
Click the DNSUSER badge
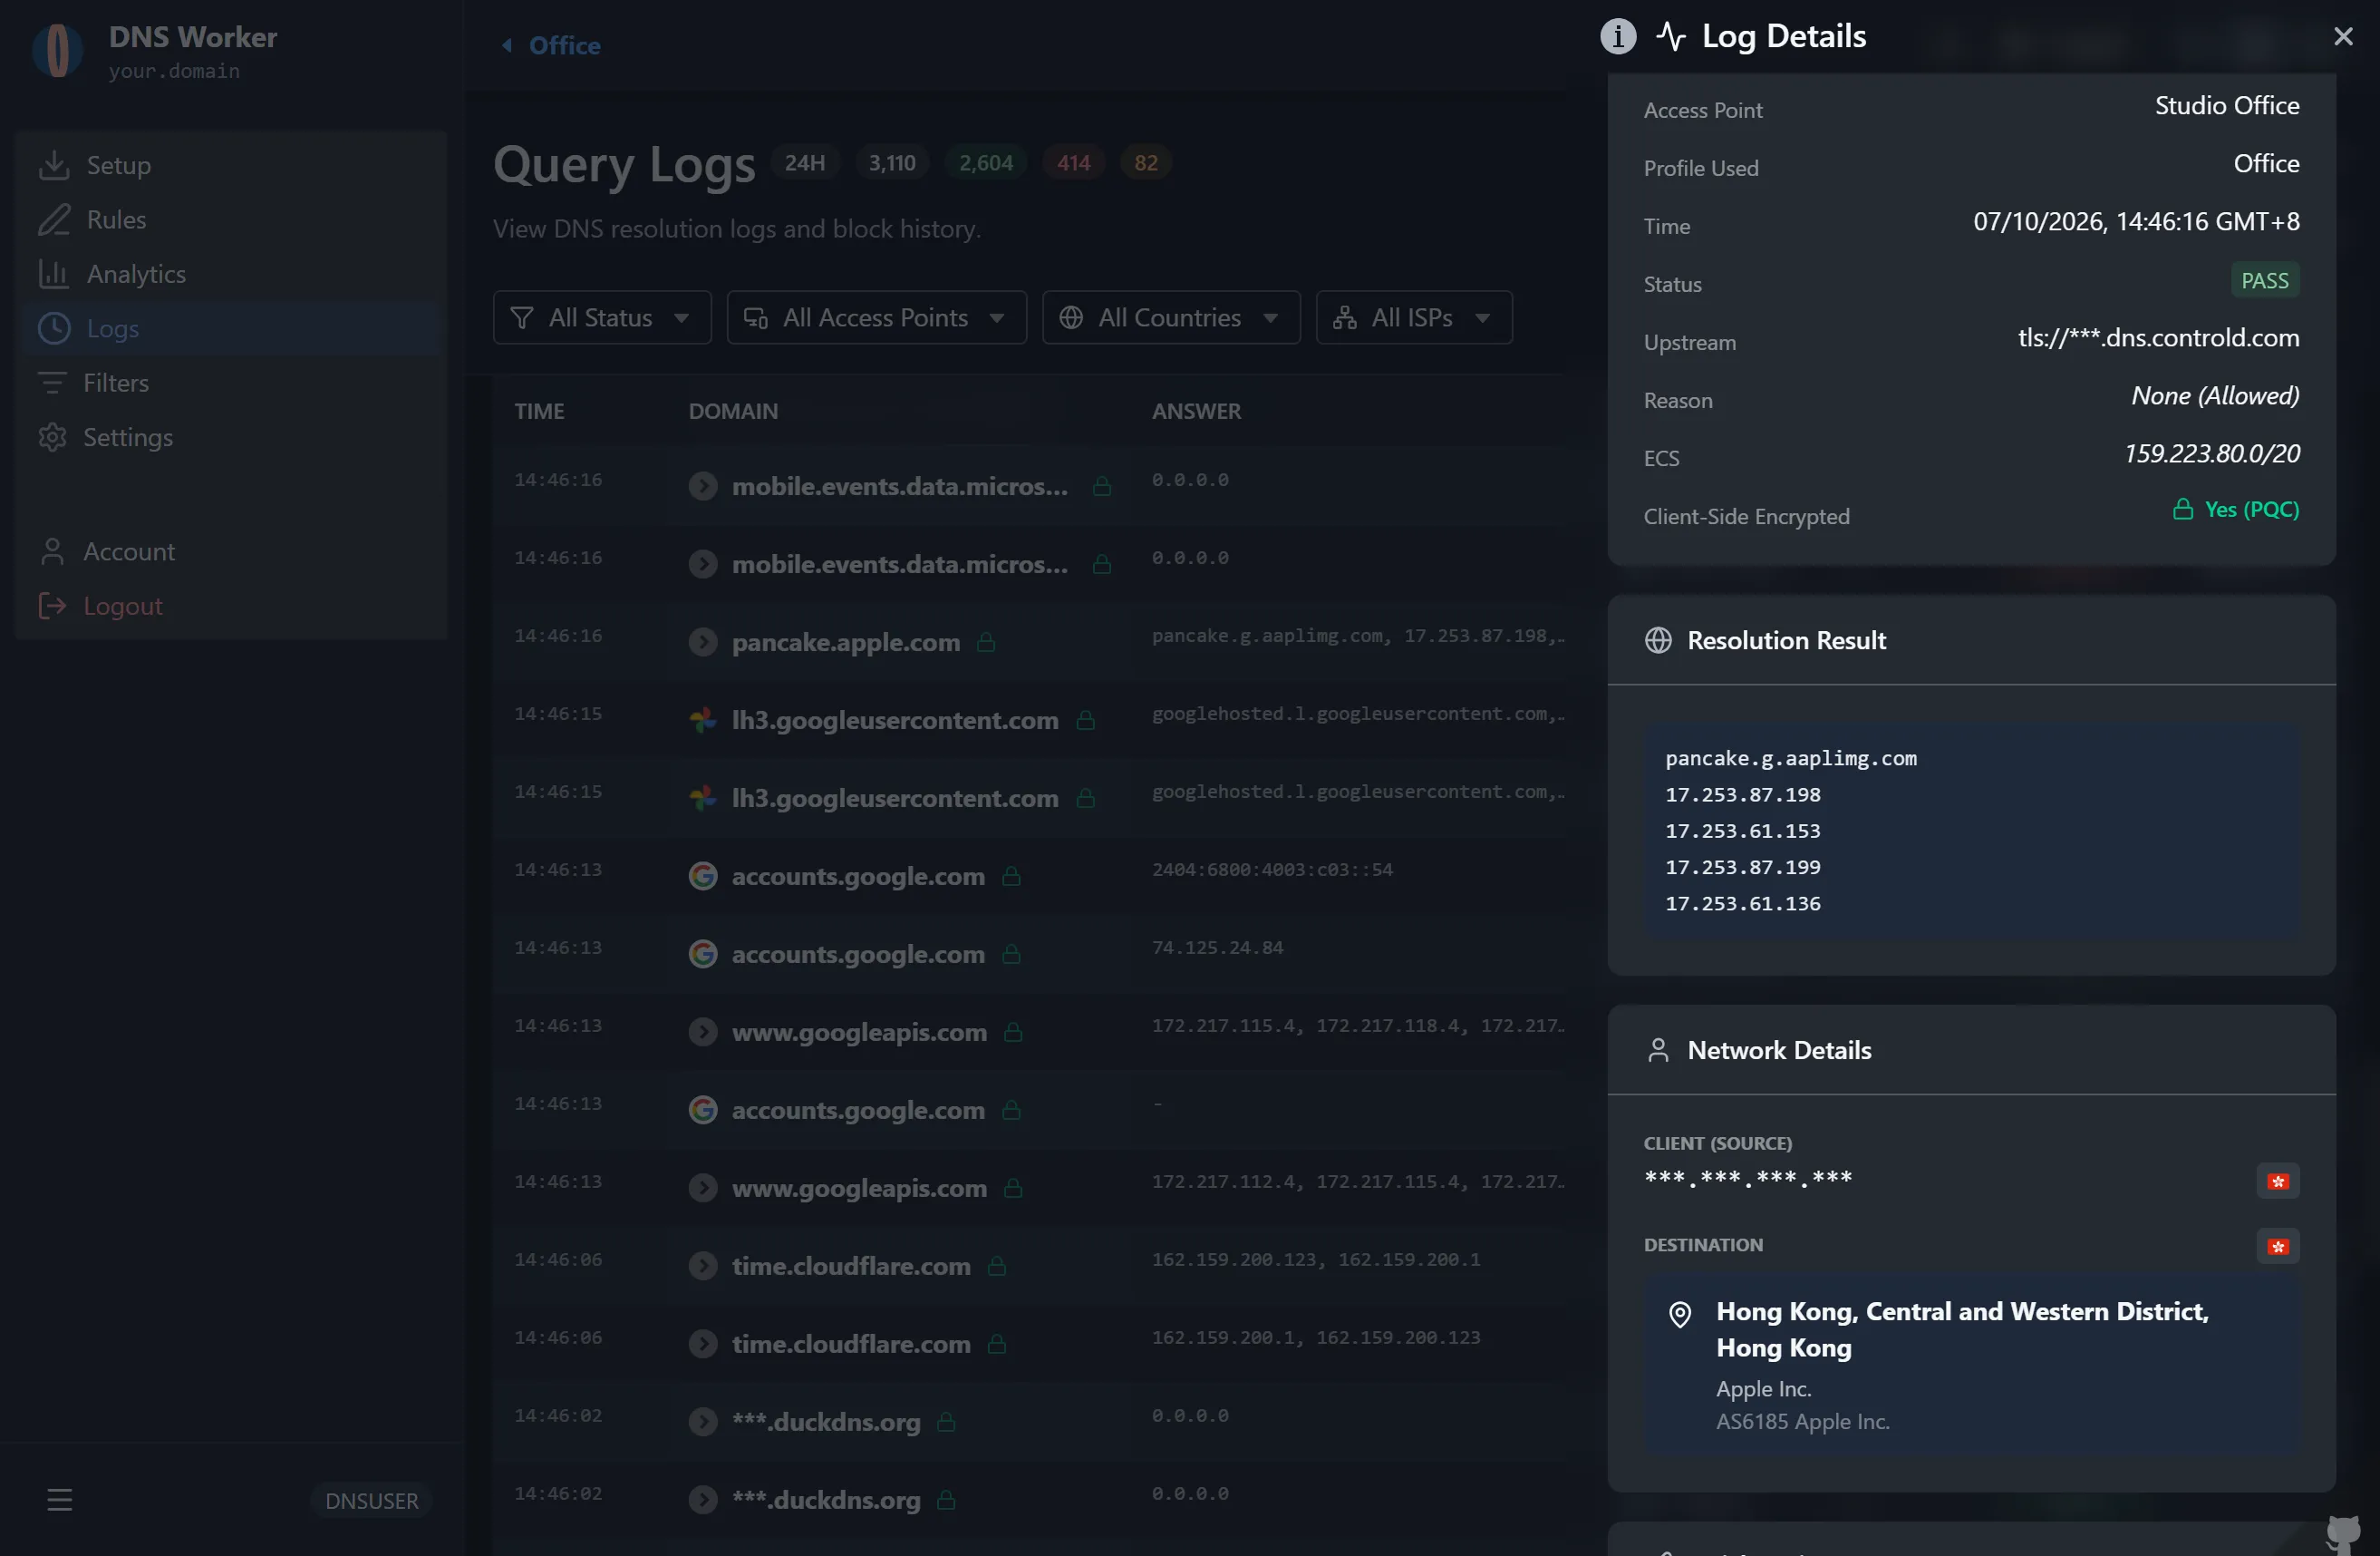tap(371, 1501)
